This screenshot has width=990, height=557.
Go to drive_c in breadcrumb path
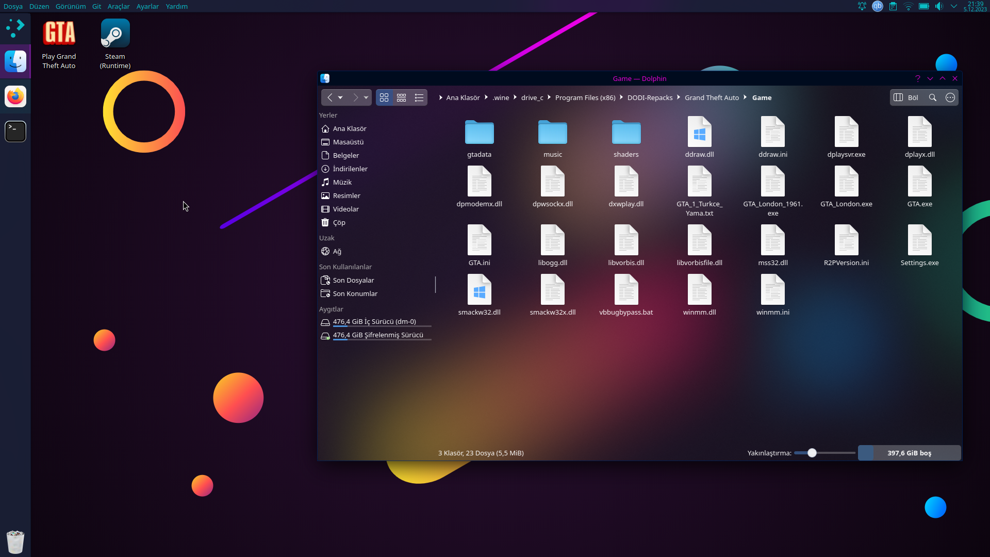point(532,97)
